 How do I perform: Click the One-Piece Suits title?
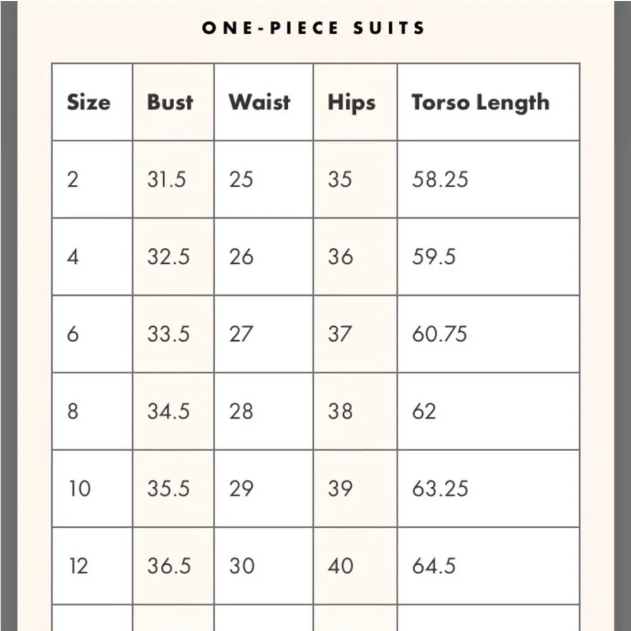tap(314, 28)
